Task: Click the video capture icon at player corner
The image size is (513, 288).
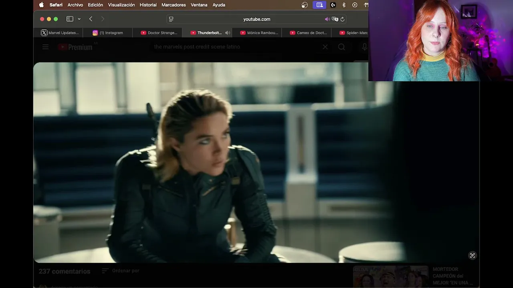Action: (x=473, y=256)
